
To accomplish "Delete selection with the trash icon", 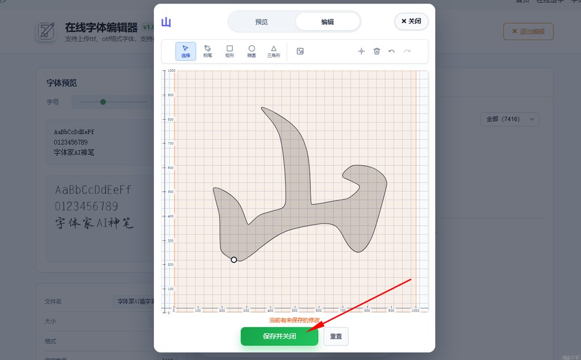I will coord(377,51).
